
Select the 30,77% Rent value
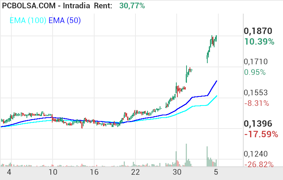[132, 6]
